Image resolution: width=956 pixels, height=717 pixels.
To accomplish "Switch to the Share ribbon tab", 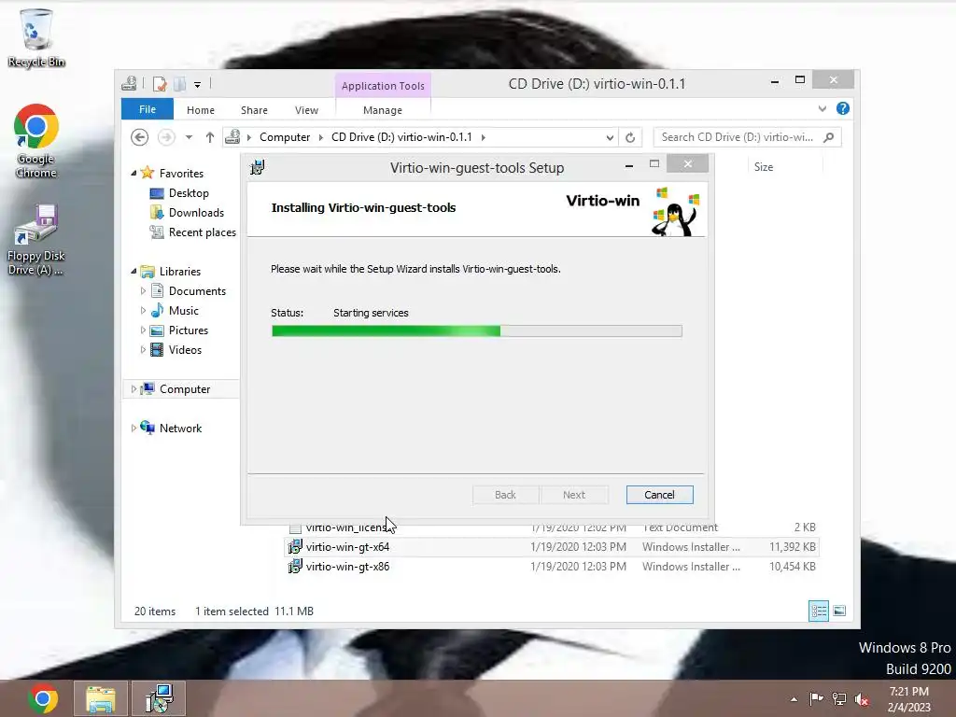I will pyautogui.click(x=254, y=110).
